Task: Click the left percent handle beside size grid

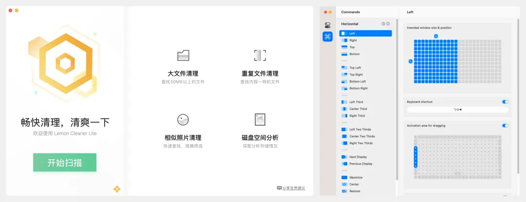Action: (410, 61)
